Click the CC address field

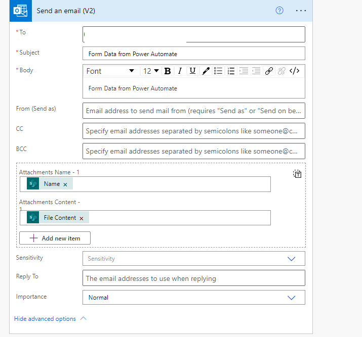coord(194,131)
